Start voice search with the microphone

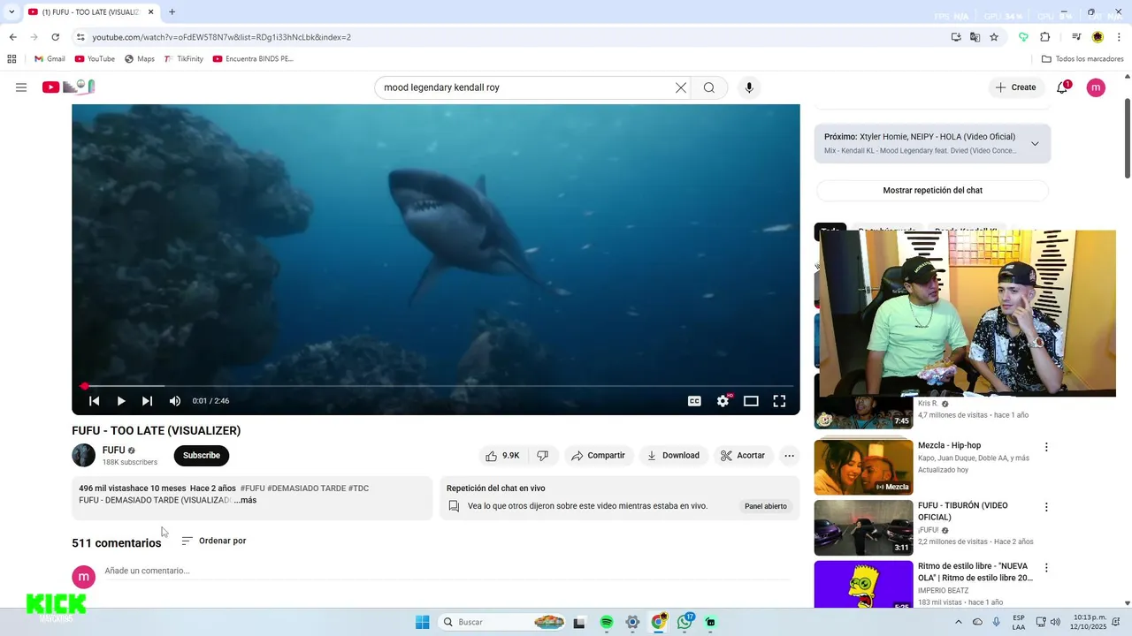(749, 87)
